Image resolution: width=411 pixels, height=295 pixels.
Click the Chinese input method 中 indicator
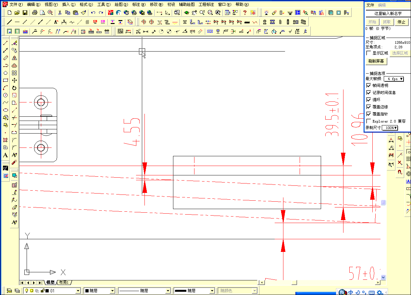tap(351, 292)
